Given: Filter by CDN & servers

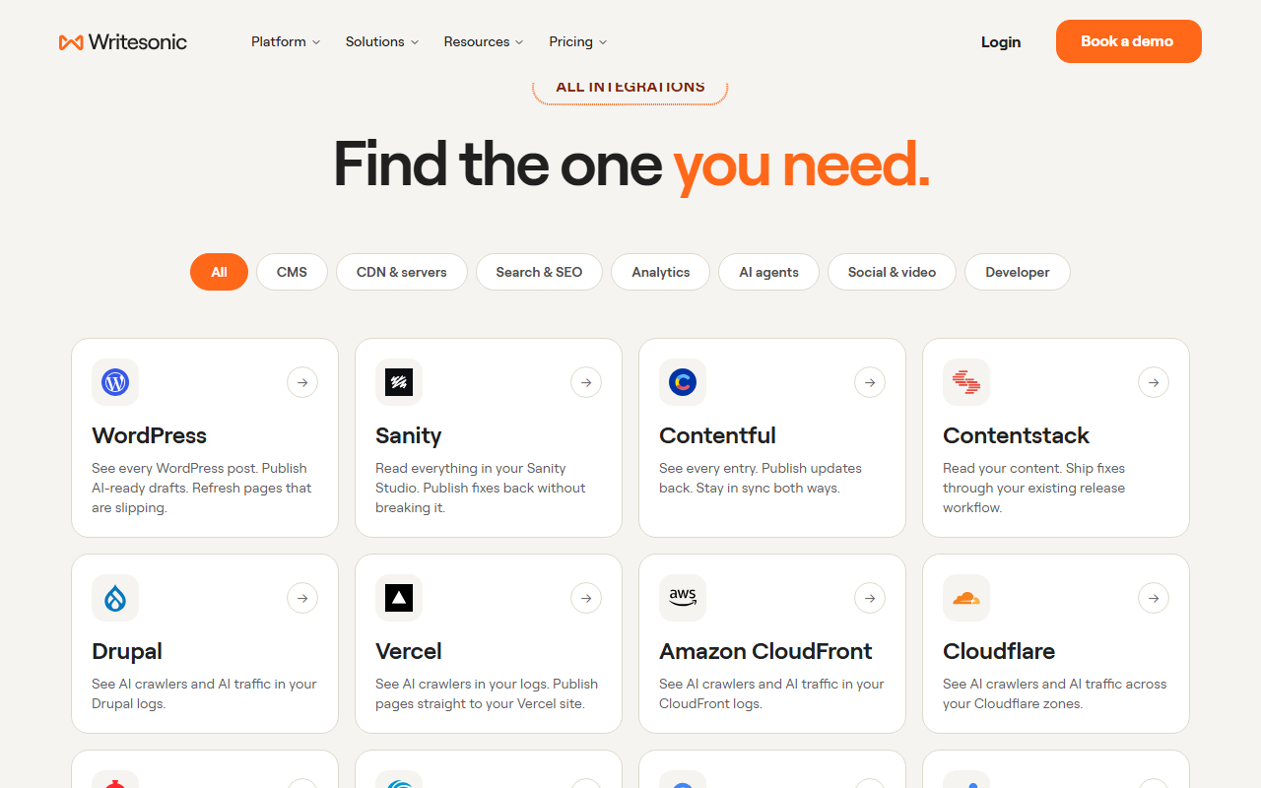Looking at the screenshot, I should click(x=402, y=272).
